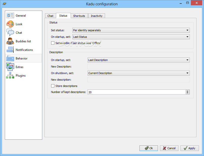Click the New description shutdown input field

[139, 80]
